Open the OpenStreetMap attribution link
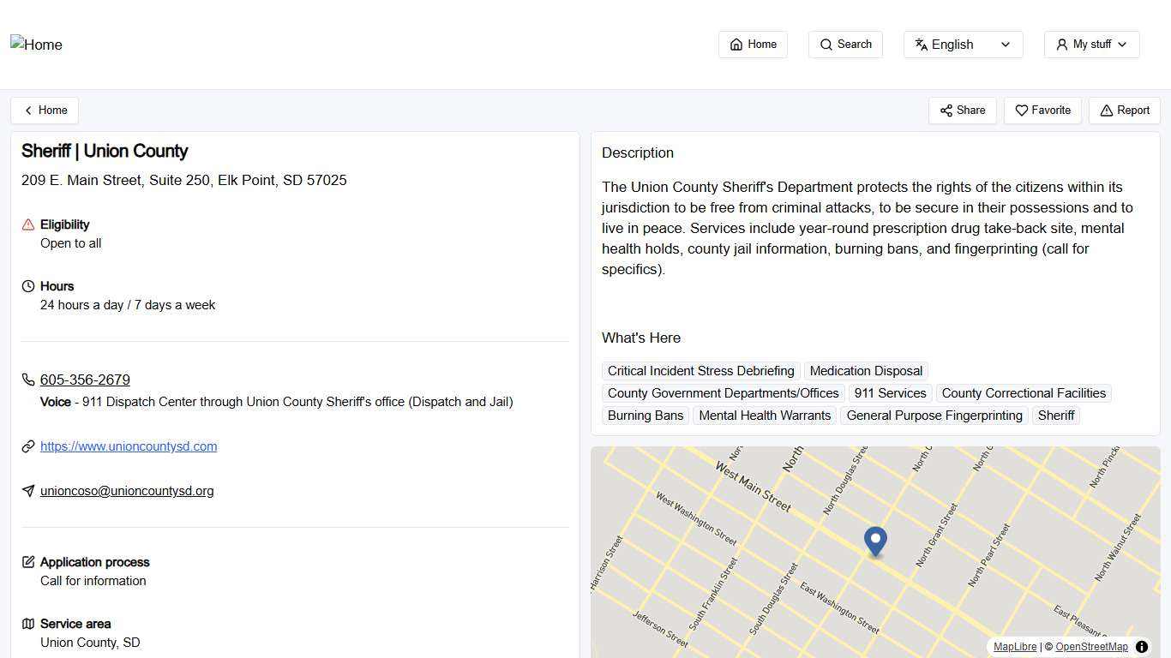The width and height of the screenshot is (1171, 658). (x=1091, y=647)
